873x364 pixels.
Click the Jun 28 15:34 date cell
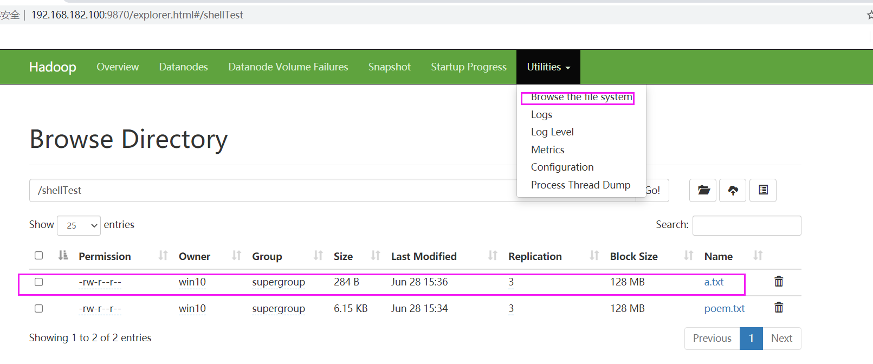(419, 308)
